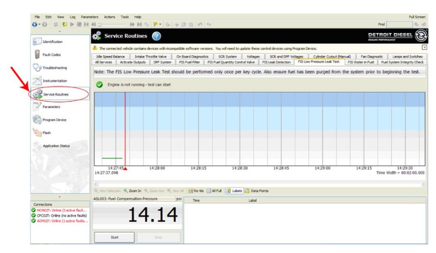The width and height of the screenshot is (436, 253).
Task: Click the Start test button
Action: coord(114,237)
